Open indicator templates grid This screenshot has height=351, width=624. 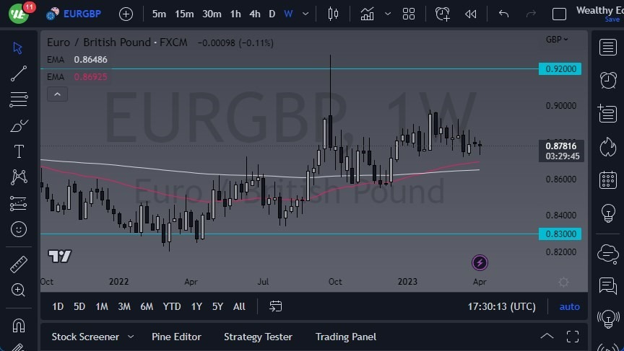(x=409, y=14)
